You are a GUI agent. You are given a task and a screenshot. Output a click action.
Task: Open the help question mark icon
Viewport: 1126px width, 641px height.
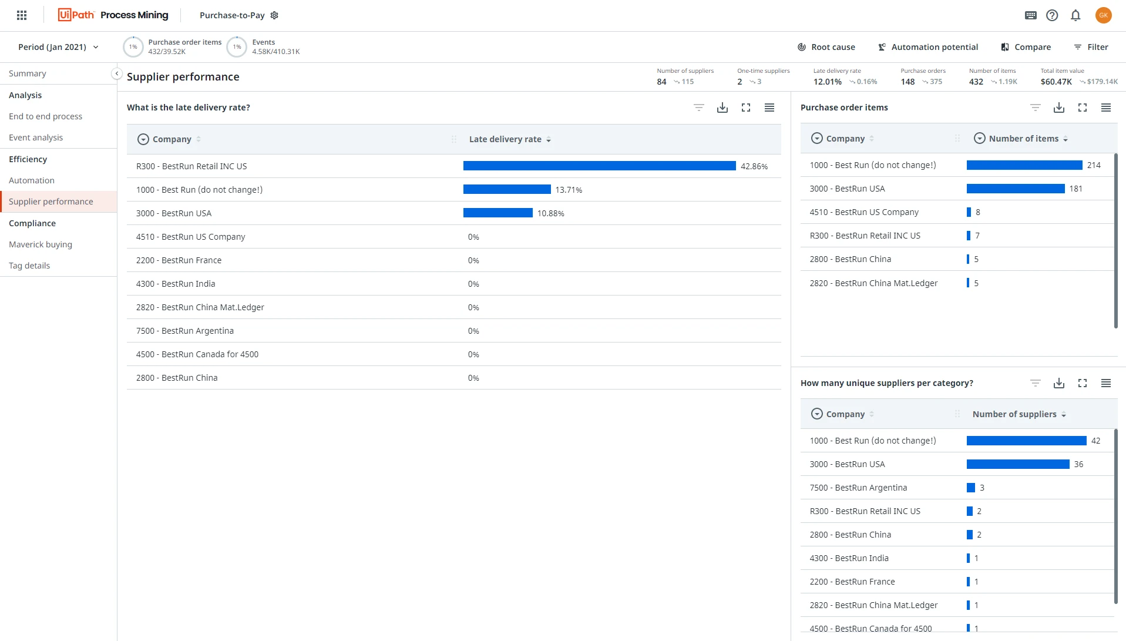(1052, 15)
